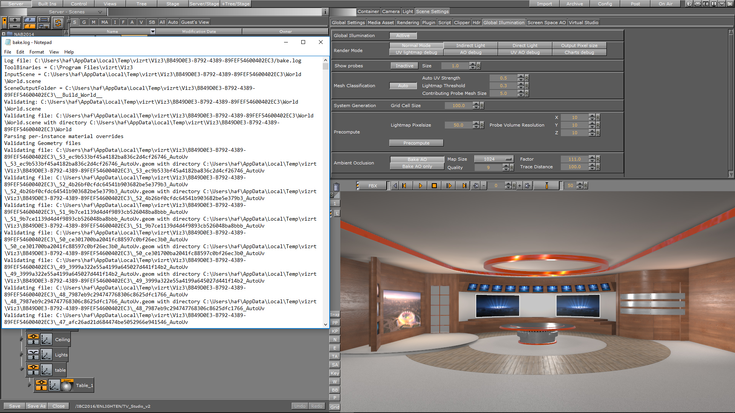Click the play/forward transport icon
The image size is (735, 413).
[420, 185]
